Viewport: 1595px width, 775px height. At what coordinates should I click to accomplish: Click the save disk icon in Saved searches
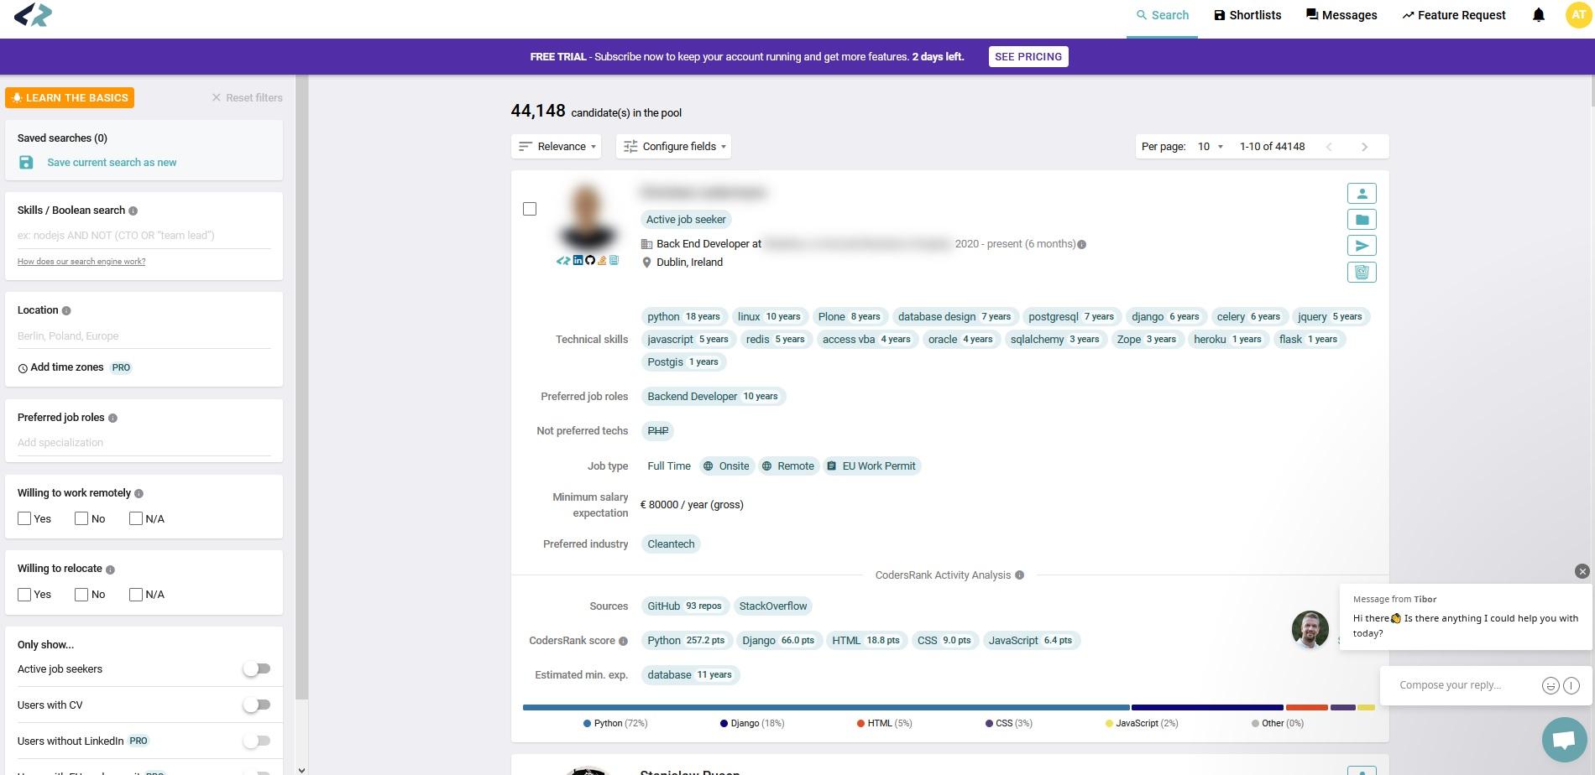[x=26, y=163]
